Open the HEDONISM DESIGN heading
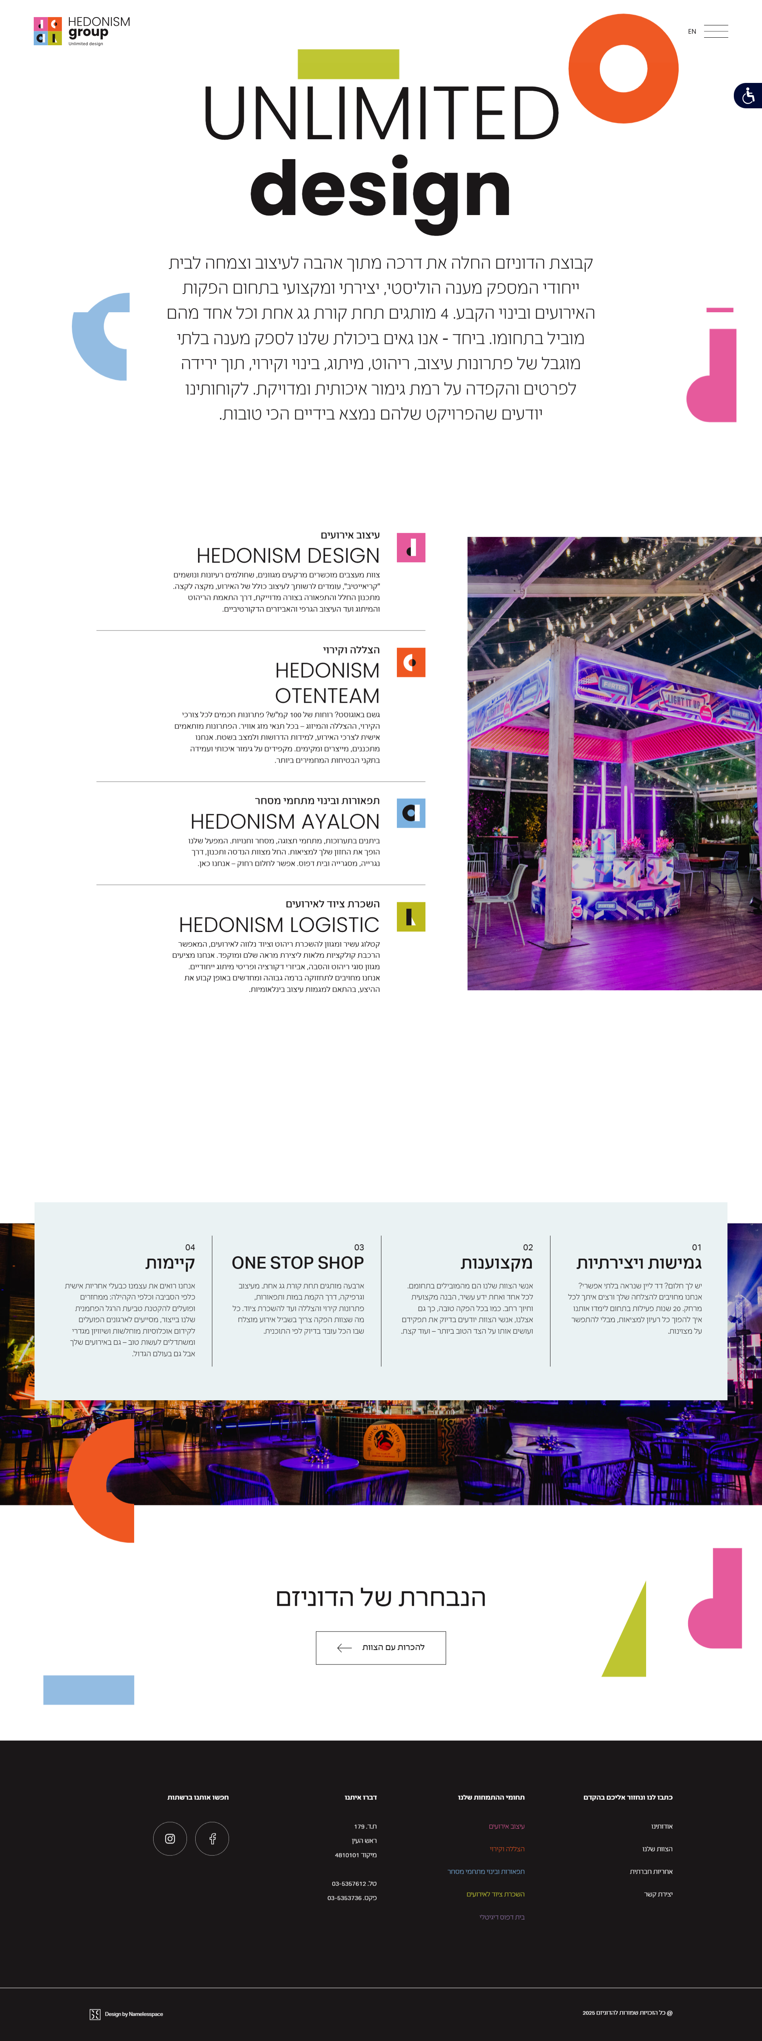Image resolution: width=762 pixels, height=2041 pixels. tap(288, 555)
